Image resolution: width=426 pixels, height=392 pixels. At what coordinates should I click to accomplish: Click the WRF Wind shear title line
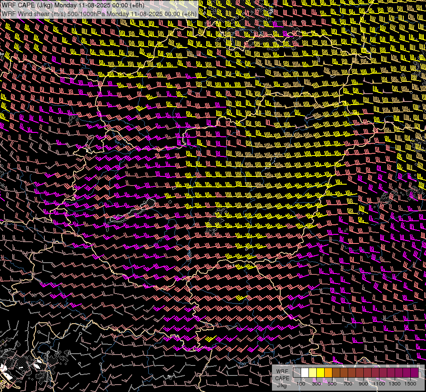[99, 14]
